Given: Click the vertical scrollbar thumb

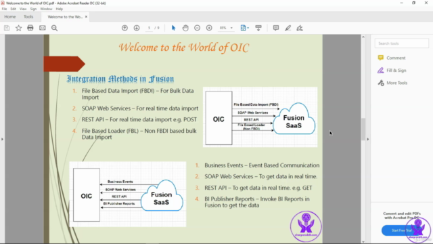Looking at the screenshot, I should pyautogui.click(x=363, y=129).
